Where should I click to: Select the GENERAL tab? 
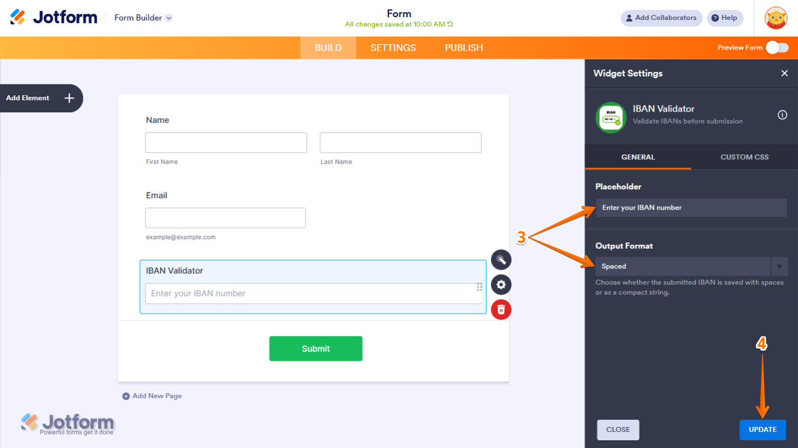[638, 157]
